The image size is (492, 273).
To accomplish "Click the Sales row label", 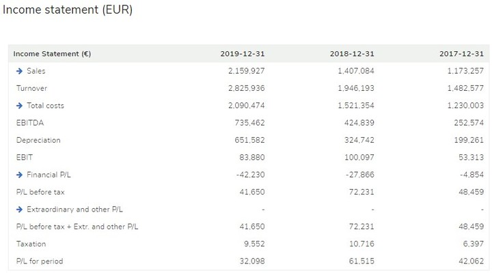I will (36, 71).
